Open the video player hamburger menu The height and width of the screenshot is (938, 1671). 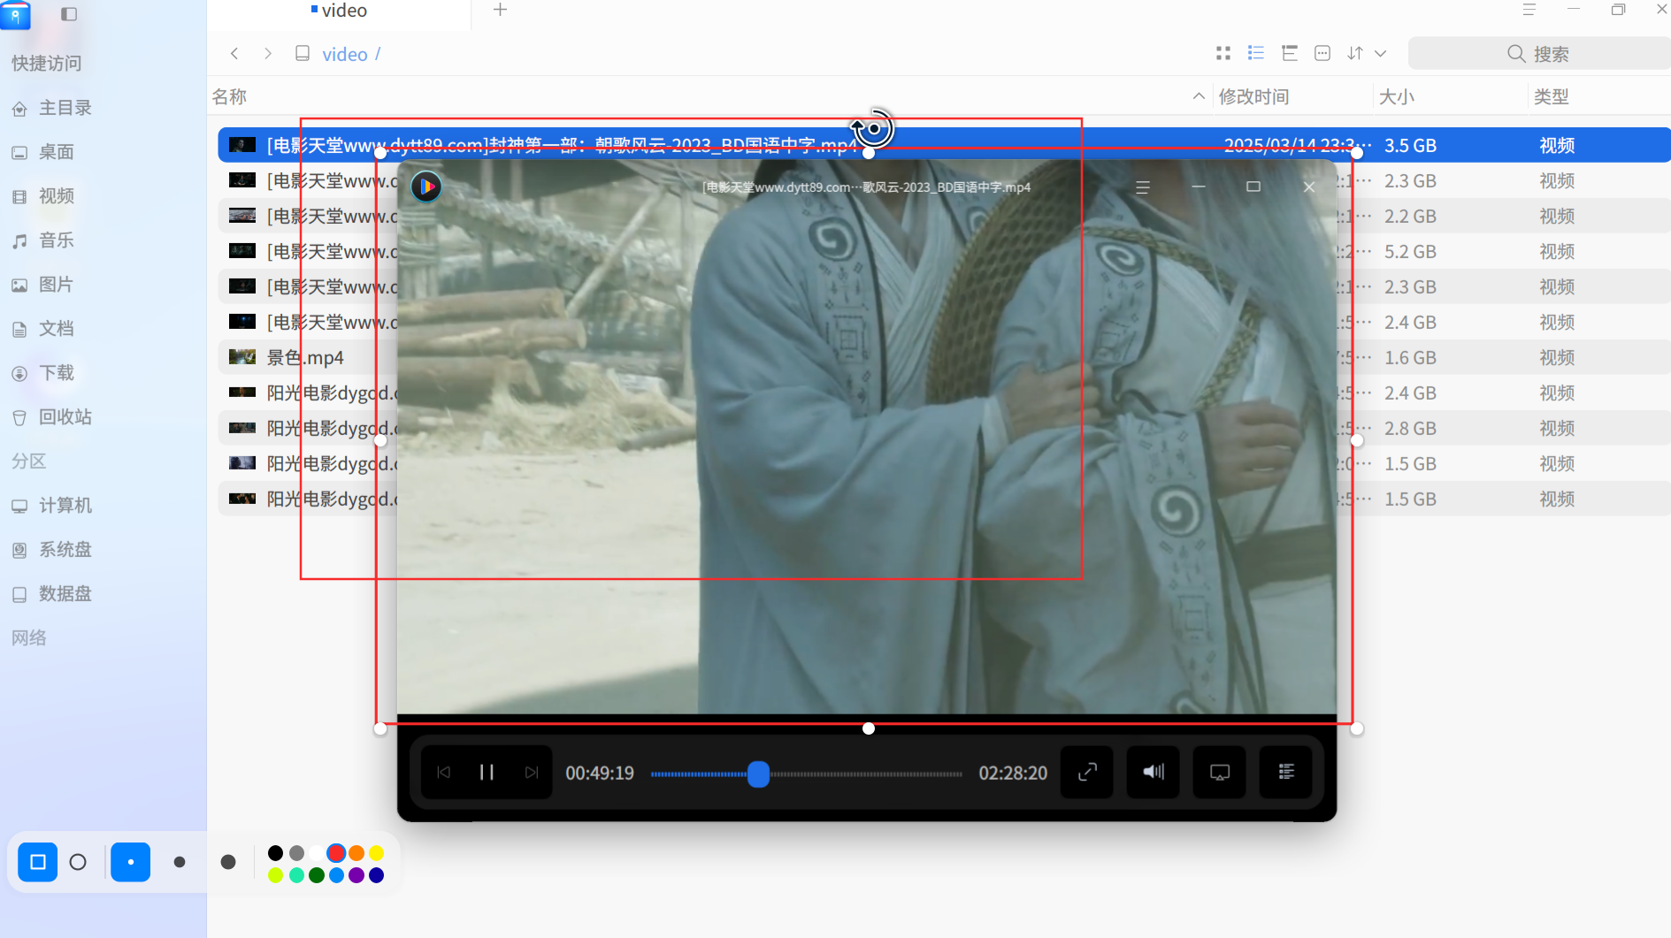[x=1143, y=187]
